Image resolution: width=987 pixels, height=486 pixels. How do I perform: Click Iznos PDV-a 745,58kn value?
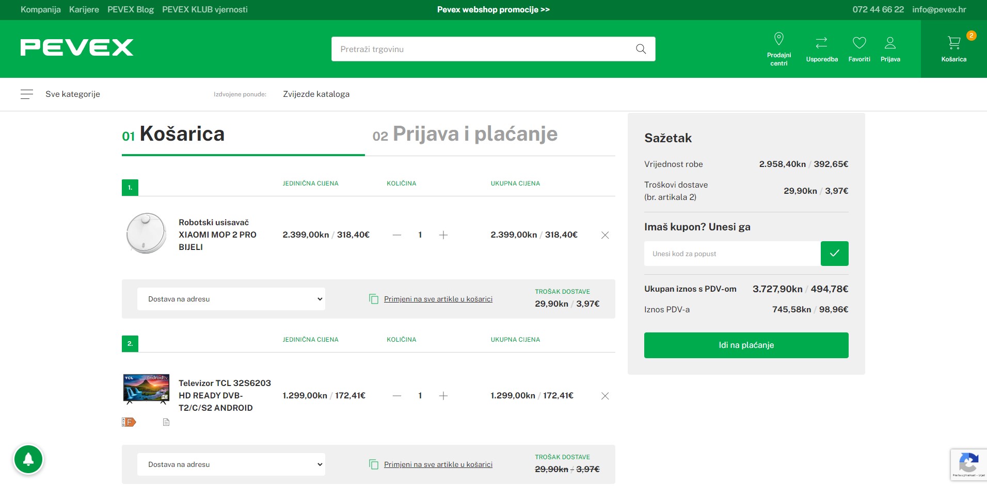tap(791, 309)
